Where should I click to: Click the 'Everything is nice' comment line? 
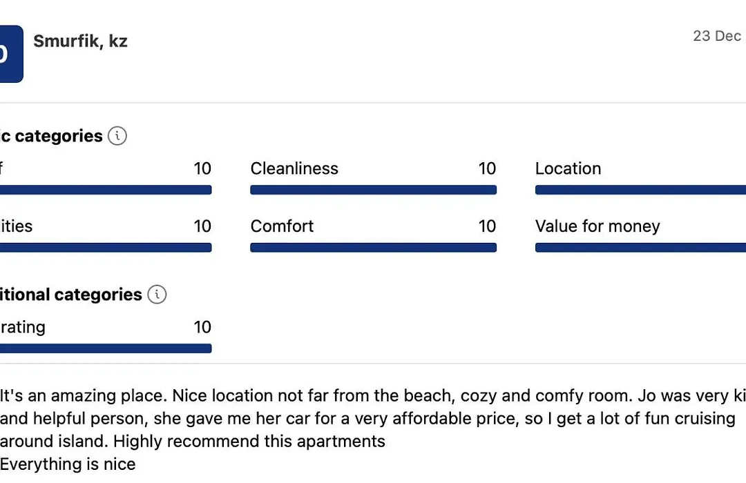click(x=68, y=464)
